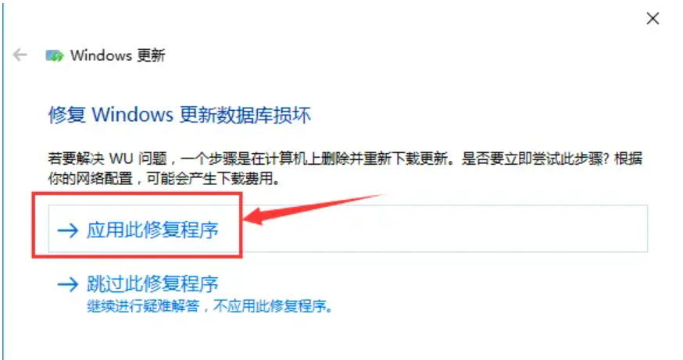
Task: Click the Windows 更新 window title text
Action: click(117, 55)
